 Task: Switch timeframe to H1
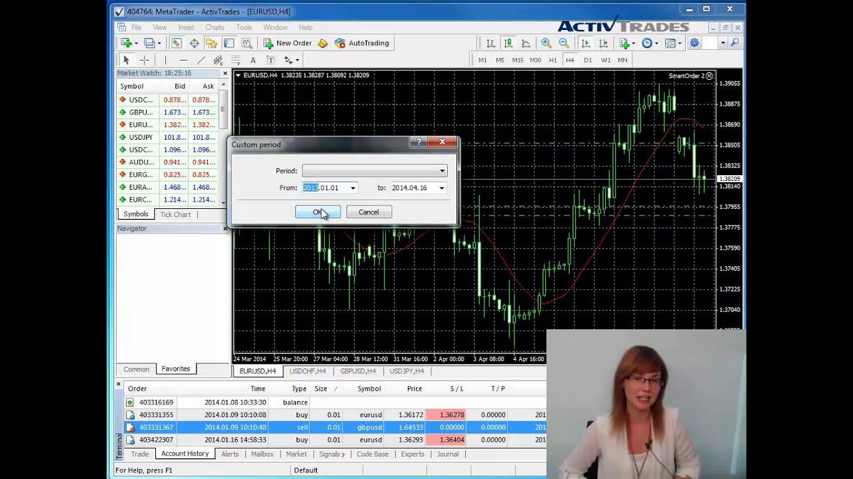tap(552, 60)
